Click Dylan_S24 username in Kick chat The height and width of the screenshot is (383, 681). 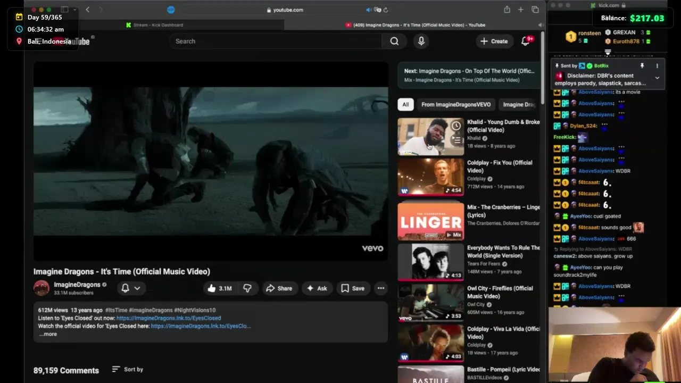tap(584, 126)
